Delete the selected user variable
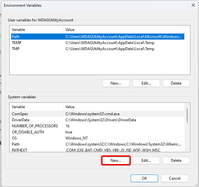199x187 pixels. pyautogui.click(x=176, y=83)
